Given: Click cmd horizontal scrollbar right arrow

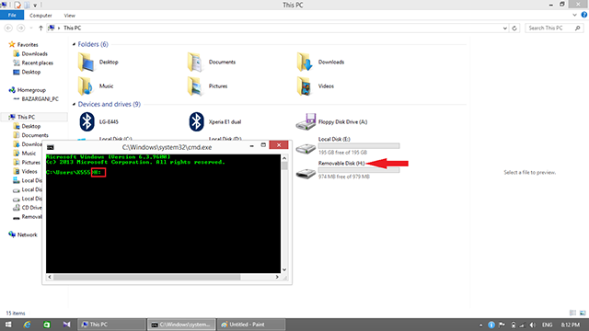Looking at the screenshot, I should pos(277,277).
